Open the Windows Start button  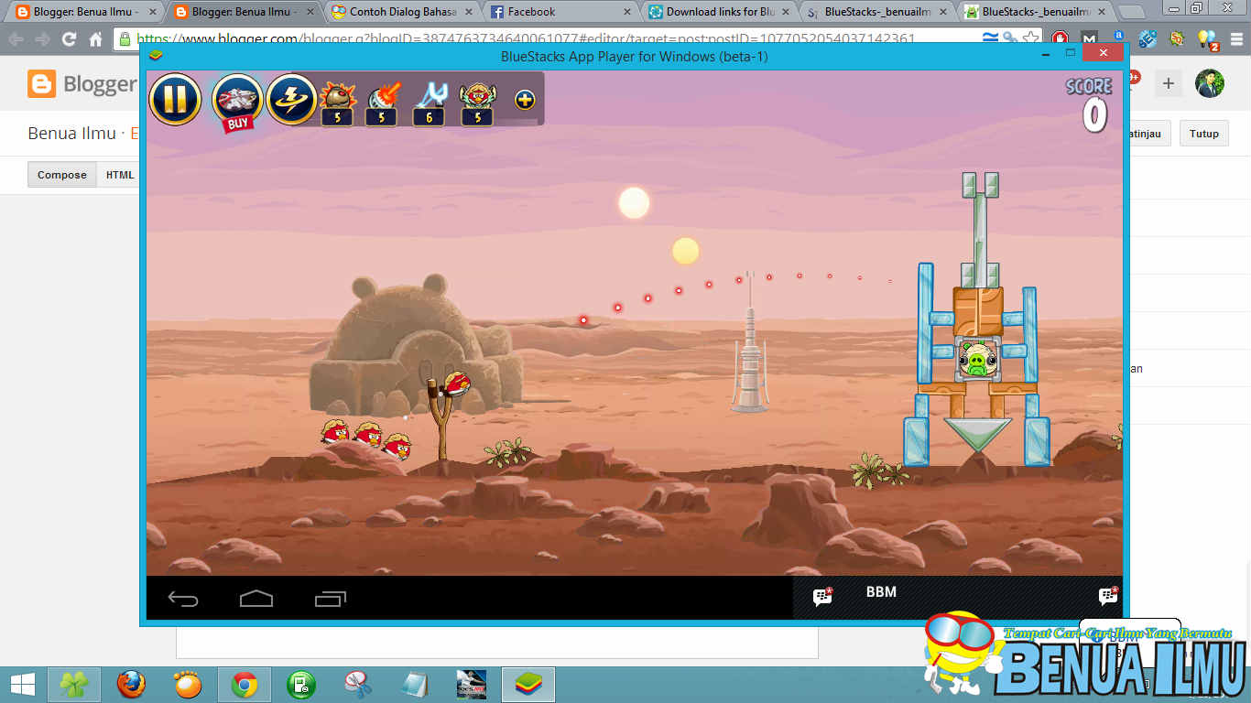[22, 685]
